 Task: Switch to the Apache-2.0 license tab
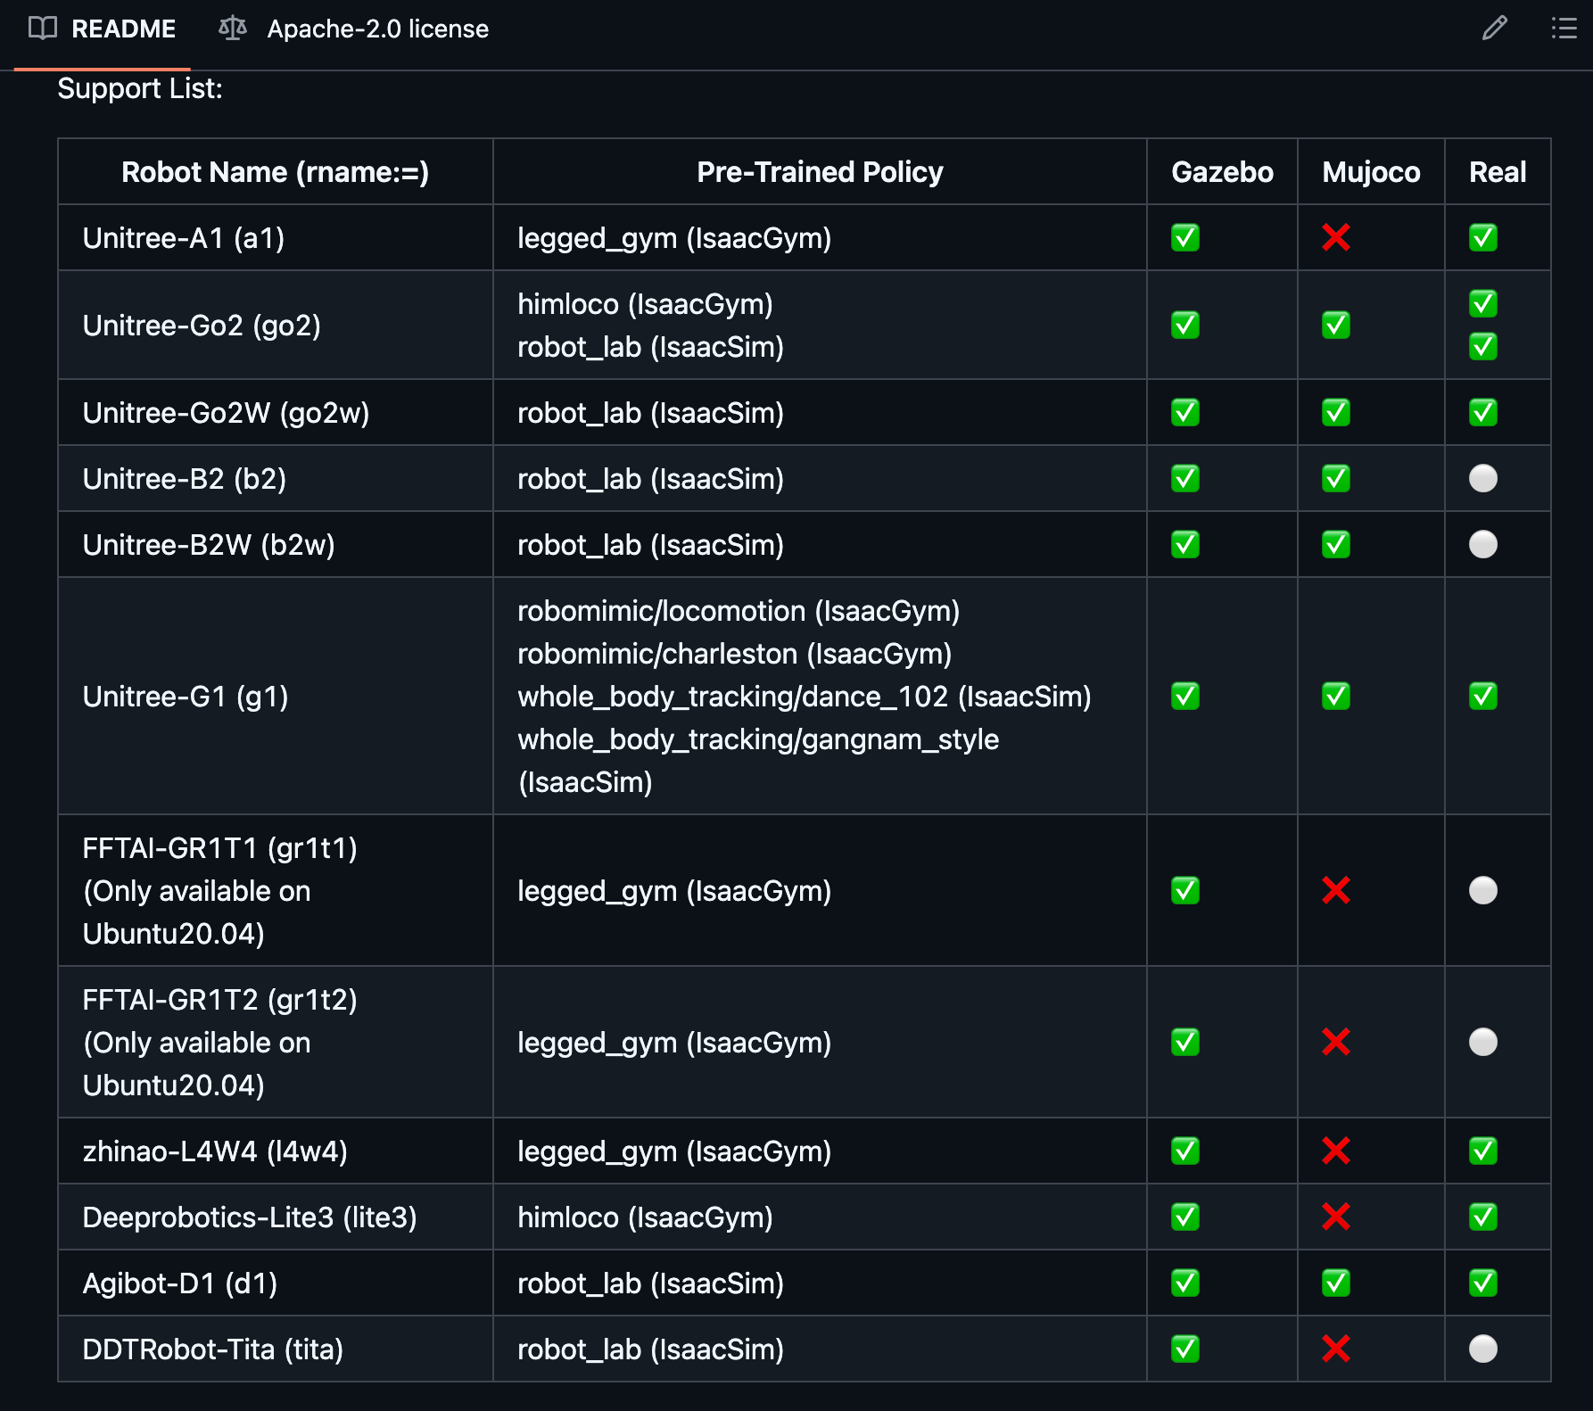pos(354,29)
